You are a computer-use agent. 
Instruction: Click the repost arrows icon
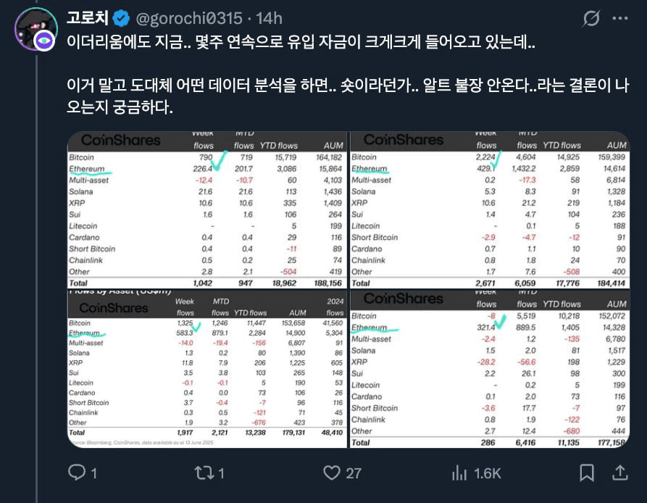click(x=204, y=473)
